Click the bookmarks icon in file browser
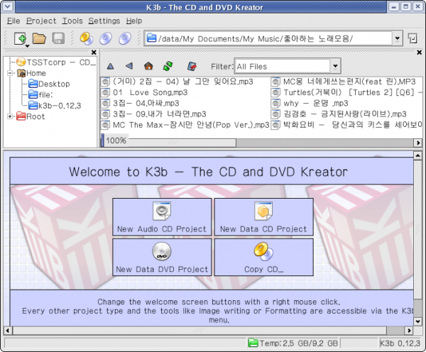This screenshot has width=426, height=352. pyautogui.click(x=192, y=66)
